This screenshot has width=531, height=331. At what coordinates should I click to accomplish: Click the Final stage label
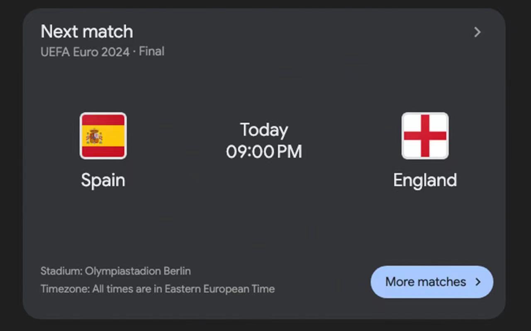click(x=151, y=52)
